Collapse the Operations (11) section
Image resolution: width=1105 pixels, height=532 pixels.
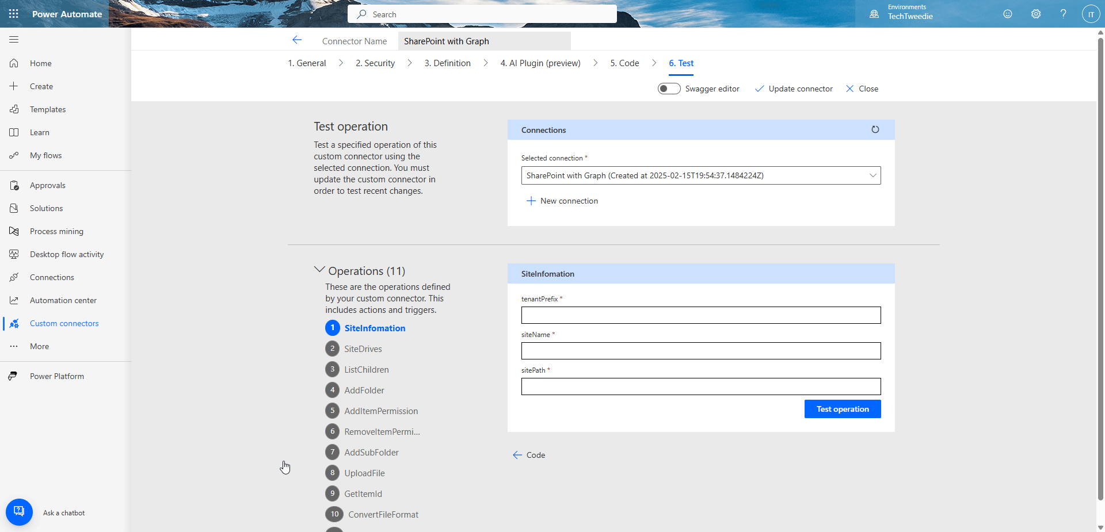click(320, 269)
